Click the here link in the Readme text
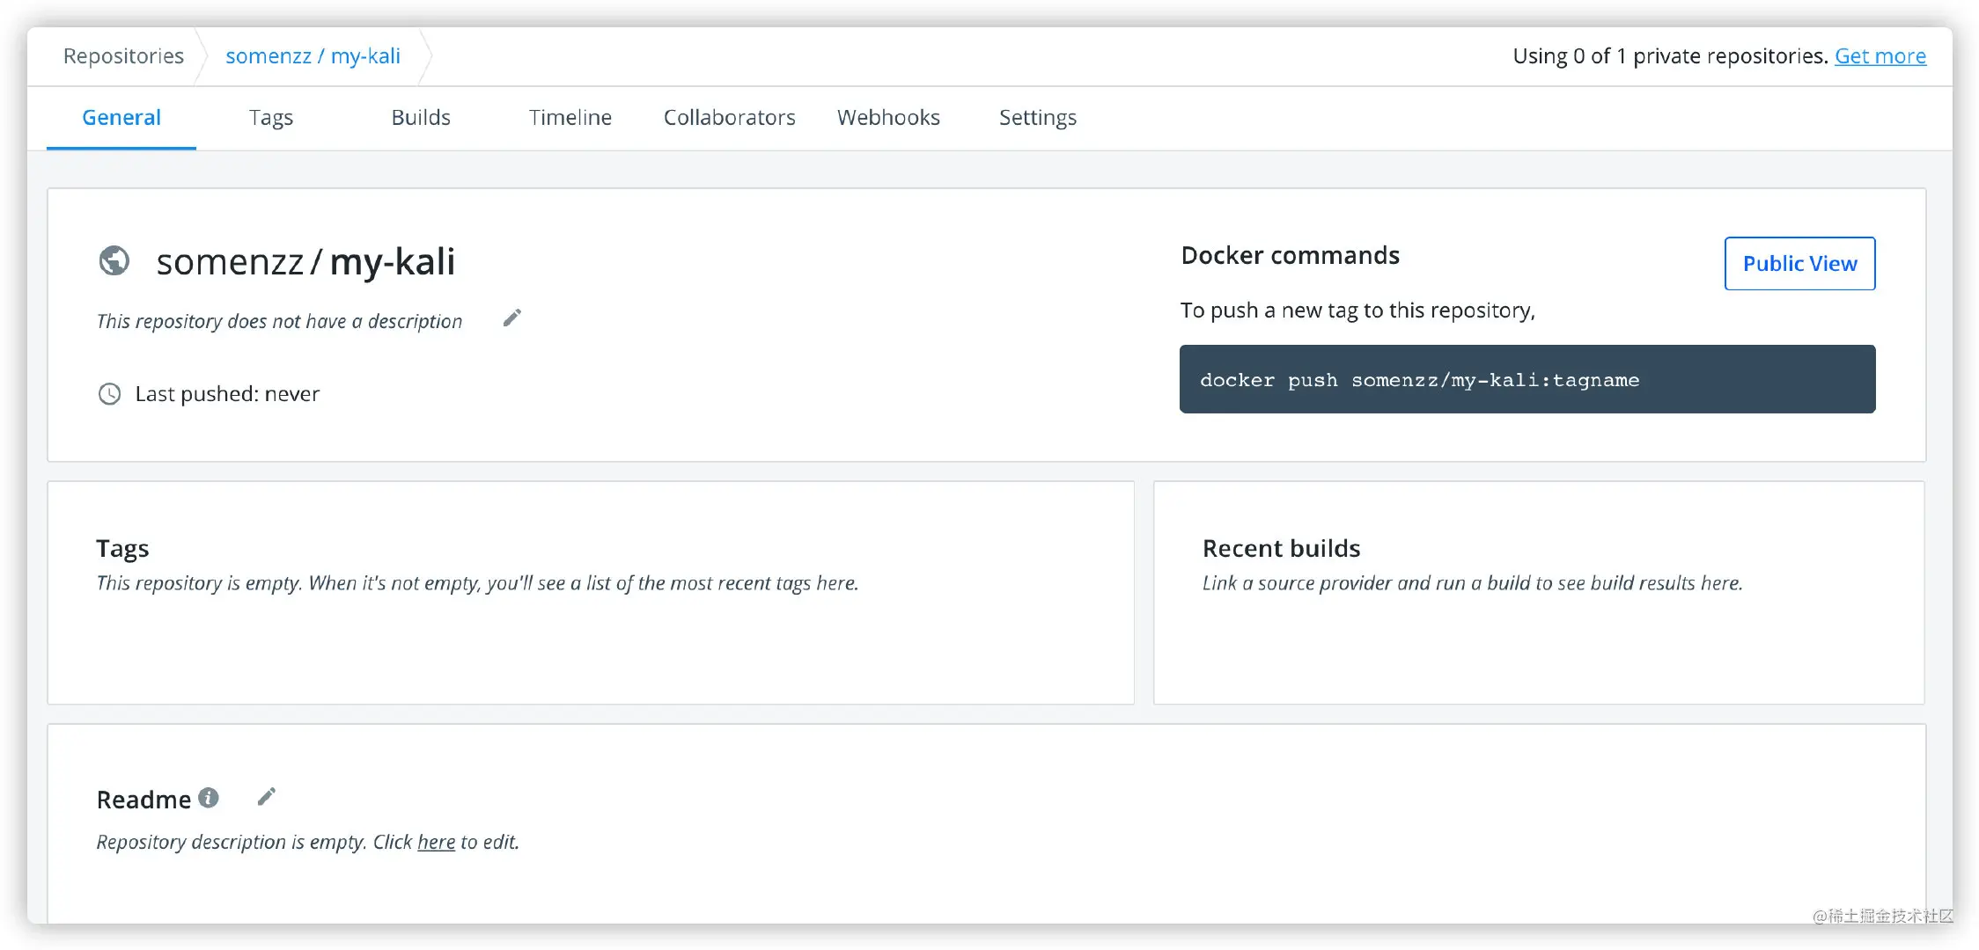Viewport: 1979px width, 950px height. tap(437, 842)
